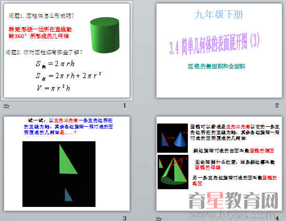The height and width of the screenshot is (221, 286).
Task: Select slide 4 with the two cone pictures
Action: click(x=219, y=164)
